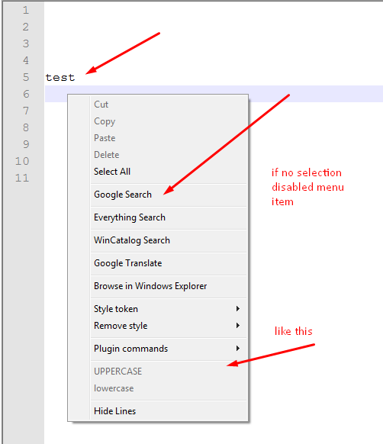Open the Plugin commands submenu
The height and width of the screenshot is (444, 383).
pyautogui.click(x=169, y=349)
